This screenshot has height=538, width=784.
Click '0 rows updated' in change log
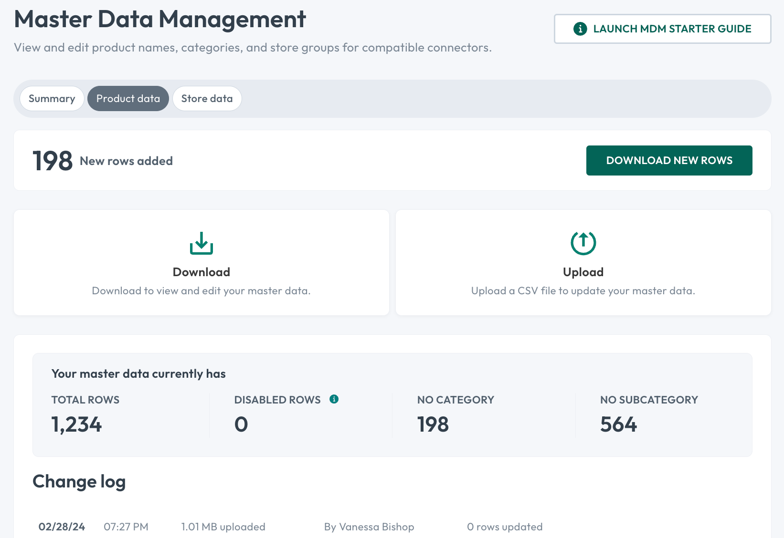(505, 527)
